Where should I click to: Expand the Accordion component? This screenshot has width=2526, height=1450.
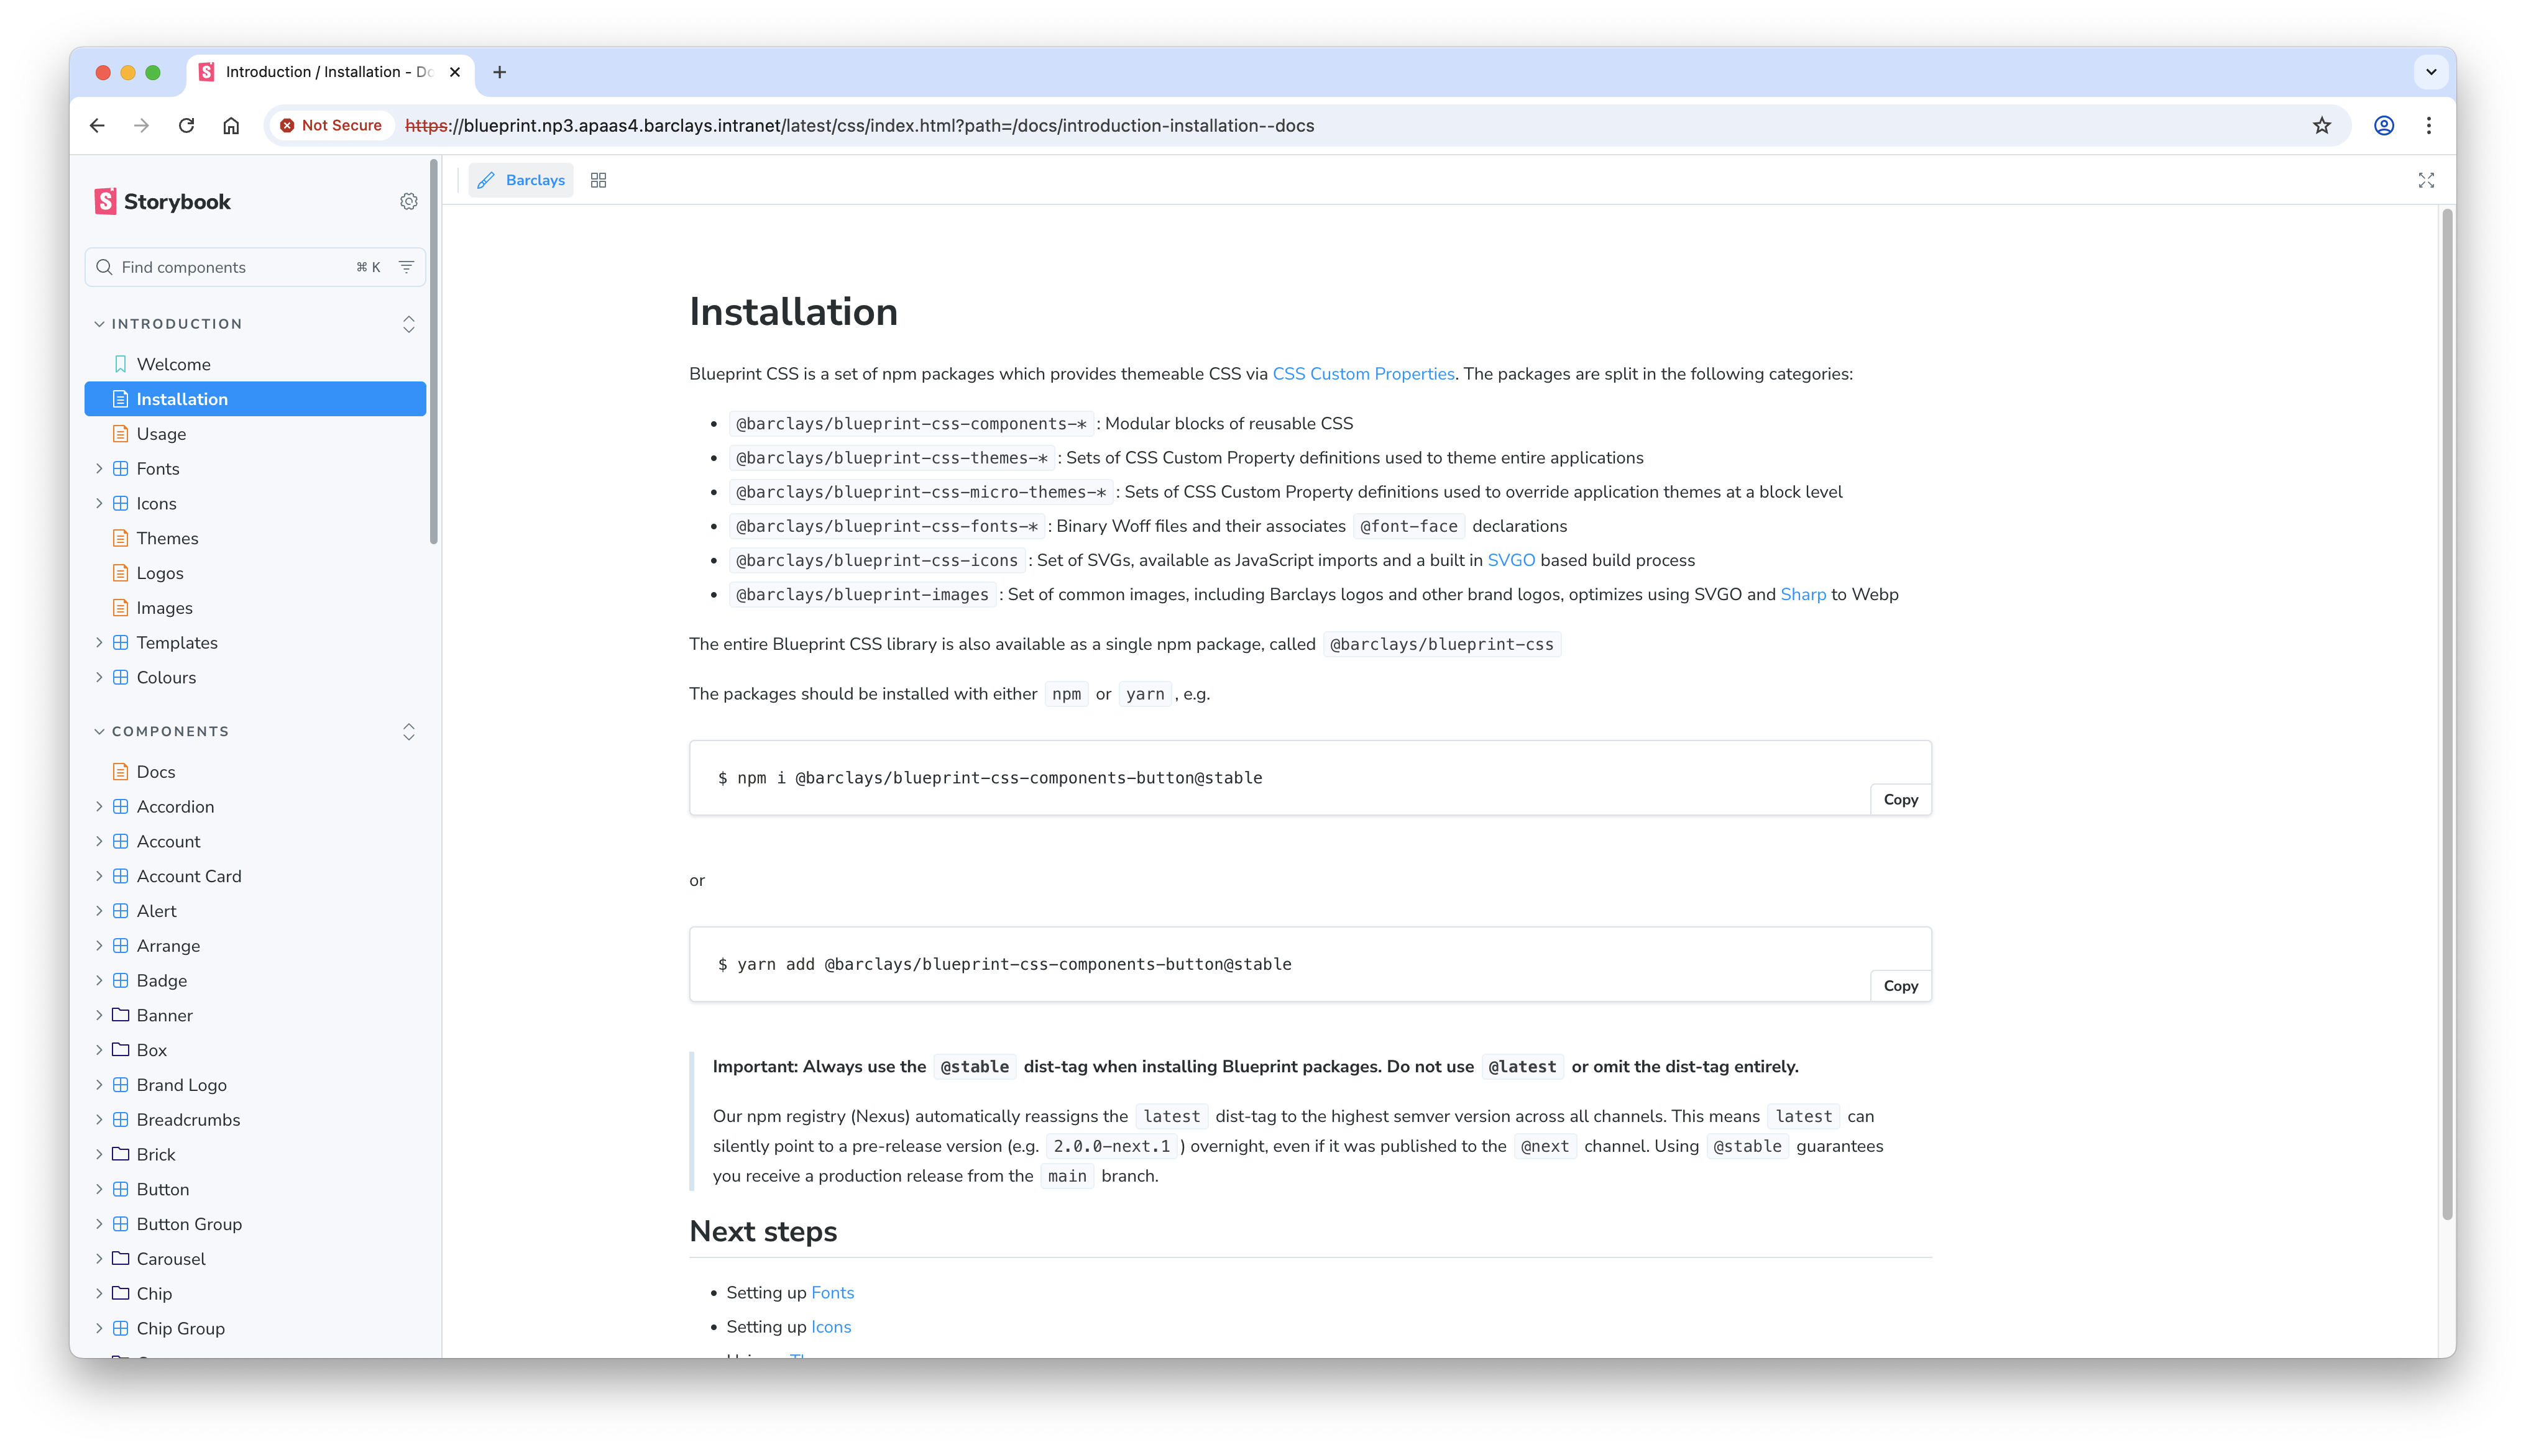pyautogui.click(x=255, y=806)
